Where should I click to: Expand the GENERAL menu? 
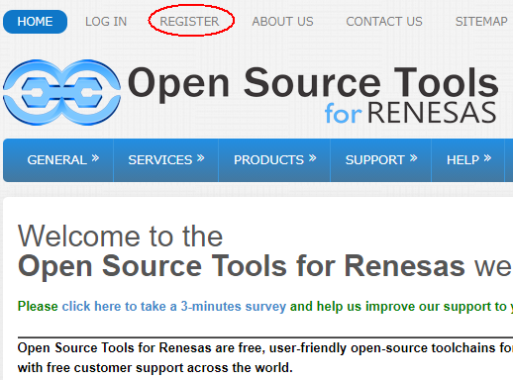point(58,160)
